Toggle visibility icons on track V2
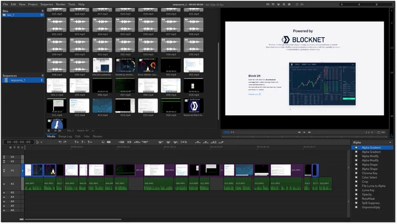 click(x=4, y=161)
